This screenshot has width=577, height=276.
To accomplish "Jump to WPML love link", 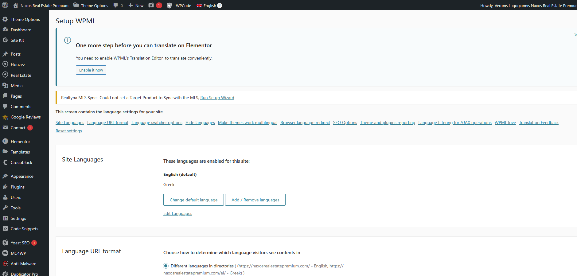I will [x=505, y=122].
